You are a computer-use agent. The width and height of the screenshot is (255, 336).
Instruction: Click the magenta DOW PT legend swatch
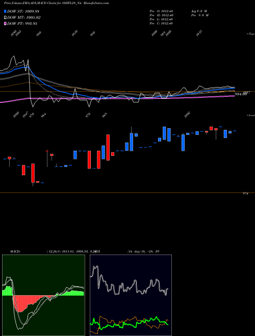click(x=5, y=23)
